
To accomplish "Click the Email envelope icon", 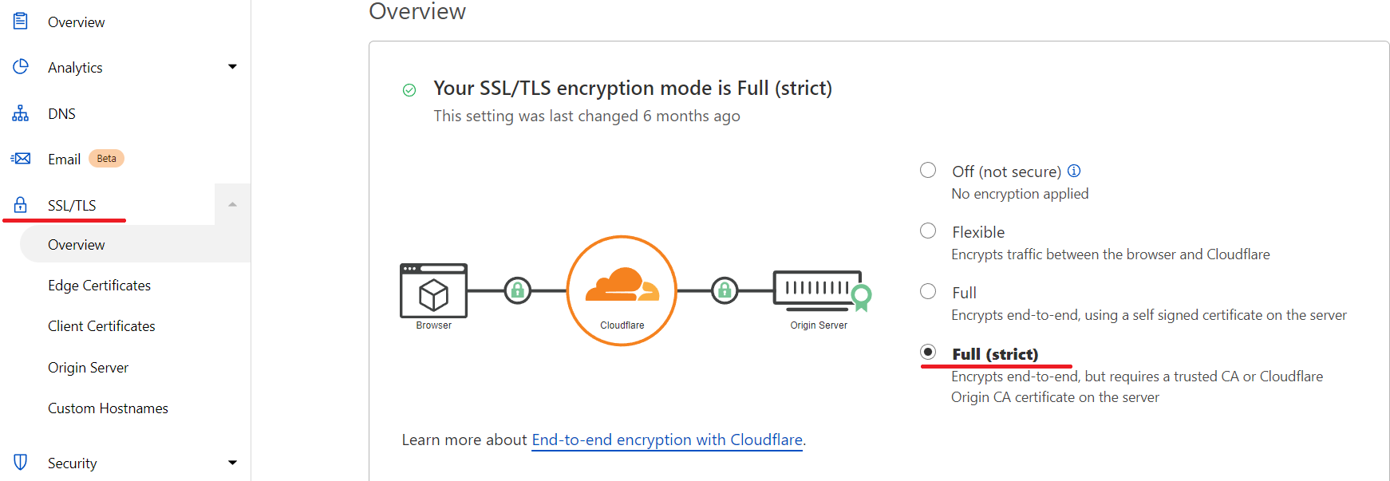I will [21, 159].
